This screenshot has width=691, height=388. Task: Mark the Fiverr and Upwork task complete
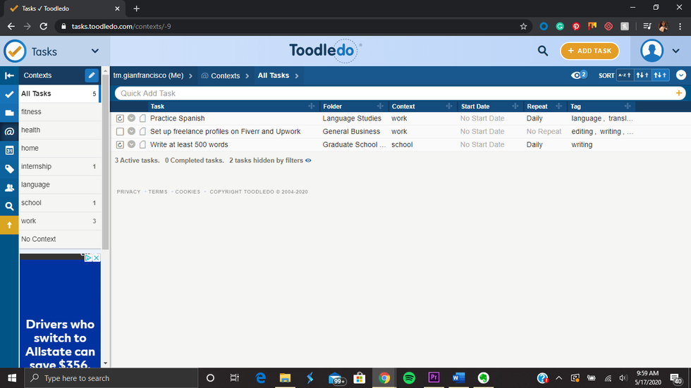tap(120, 132)
